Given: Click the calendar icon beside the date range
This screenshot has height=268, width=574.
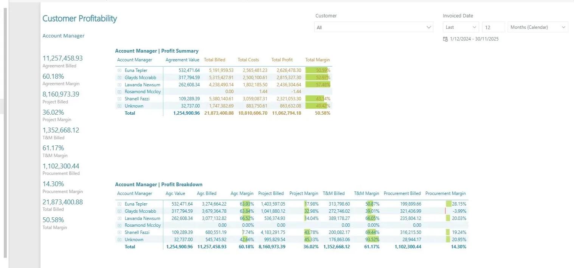Looking at the screenshot, I should (x=445, y=39).
